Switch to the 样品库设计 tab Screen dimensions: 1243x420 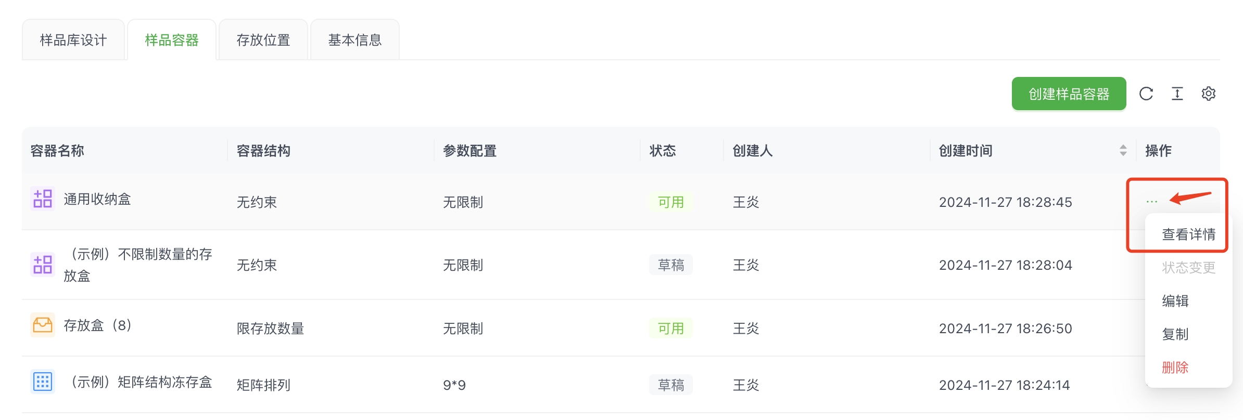pos(73,39)
